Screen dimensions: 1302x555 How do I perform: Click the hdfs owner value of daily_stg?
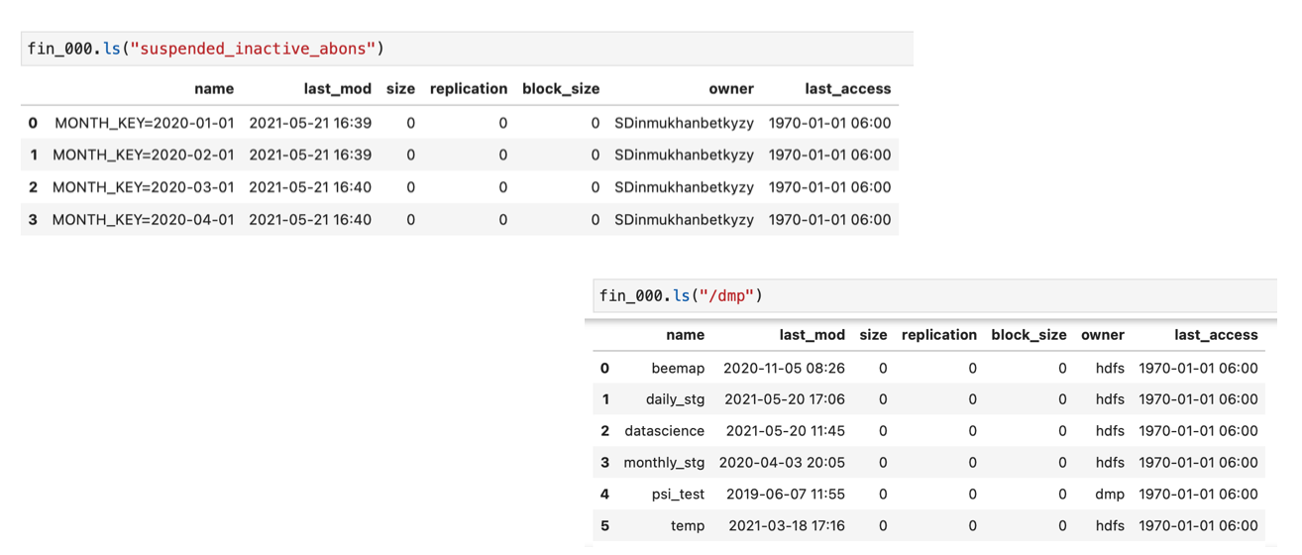(1111, 399)
